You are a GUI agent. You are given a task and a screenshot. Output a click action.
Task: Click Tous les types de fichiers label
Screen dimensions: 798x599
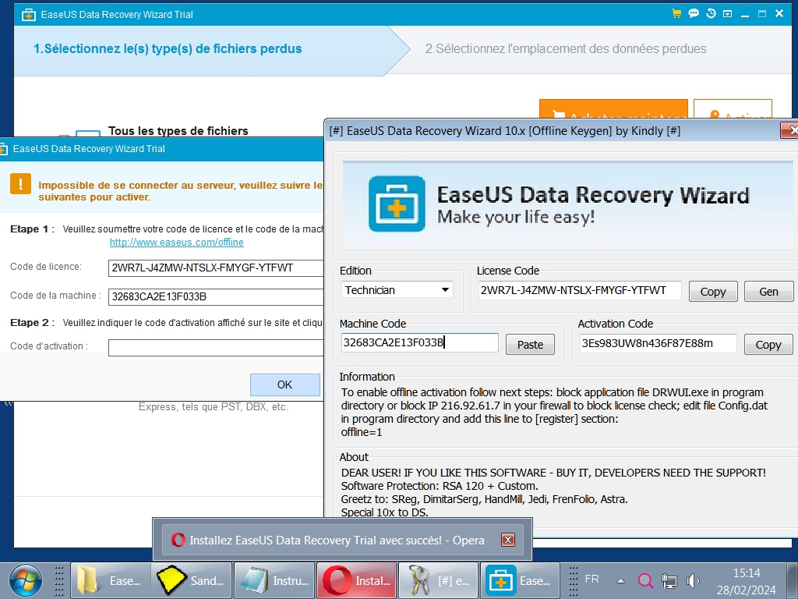point(178,131)
